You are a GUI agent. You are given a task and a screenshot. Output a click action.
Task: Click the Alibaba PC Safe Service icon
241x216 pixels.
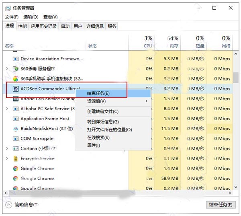pos(16,109)
